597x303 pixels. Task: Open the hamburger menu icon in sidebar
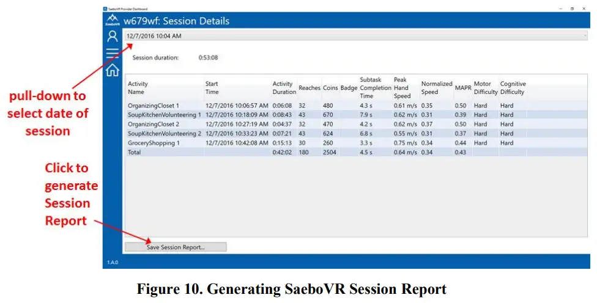point(113,53)
